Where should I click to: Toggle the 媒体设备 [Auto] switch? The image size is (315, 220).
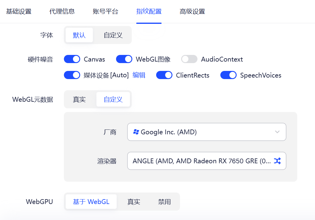coord(72,75)
